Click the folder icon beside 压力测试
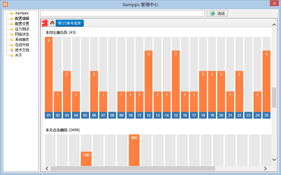 pos(12,29)
